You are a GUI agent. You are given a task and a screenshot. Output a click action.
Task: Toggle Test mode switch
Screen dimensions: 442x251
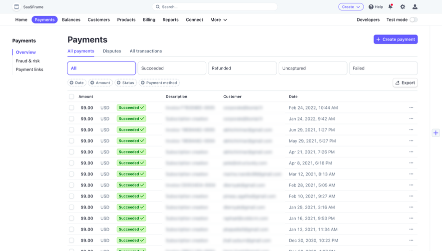pyautogui.click(x=413, y=20)
